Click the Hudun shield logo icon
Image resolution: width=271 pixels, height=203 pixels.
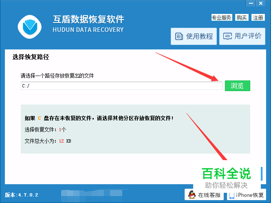coord(30,27)
